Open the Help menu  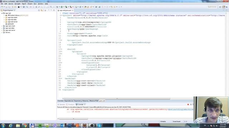pos(46,4)
